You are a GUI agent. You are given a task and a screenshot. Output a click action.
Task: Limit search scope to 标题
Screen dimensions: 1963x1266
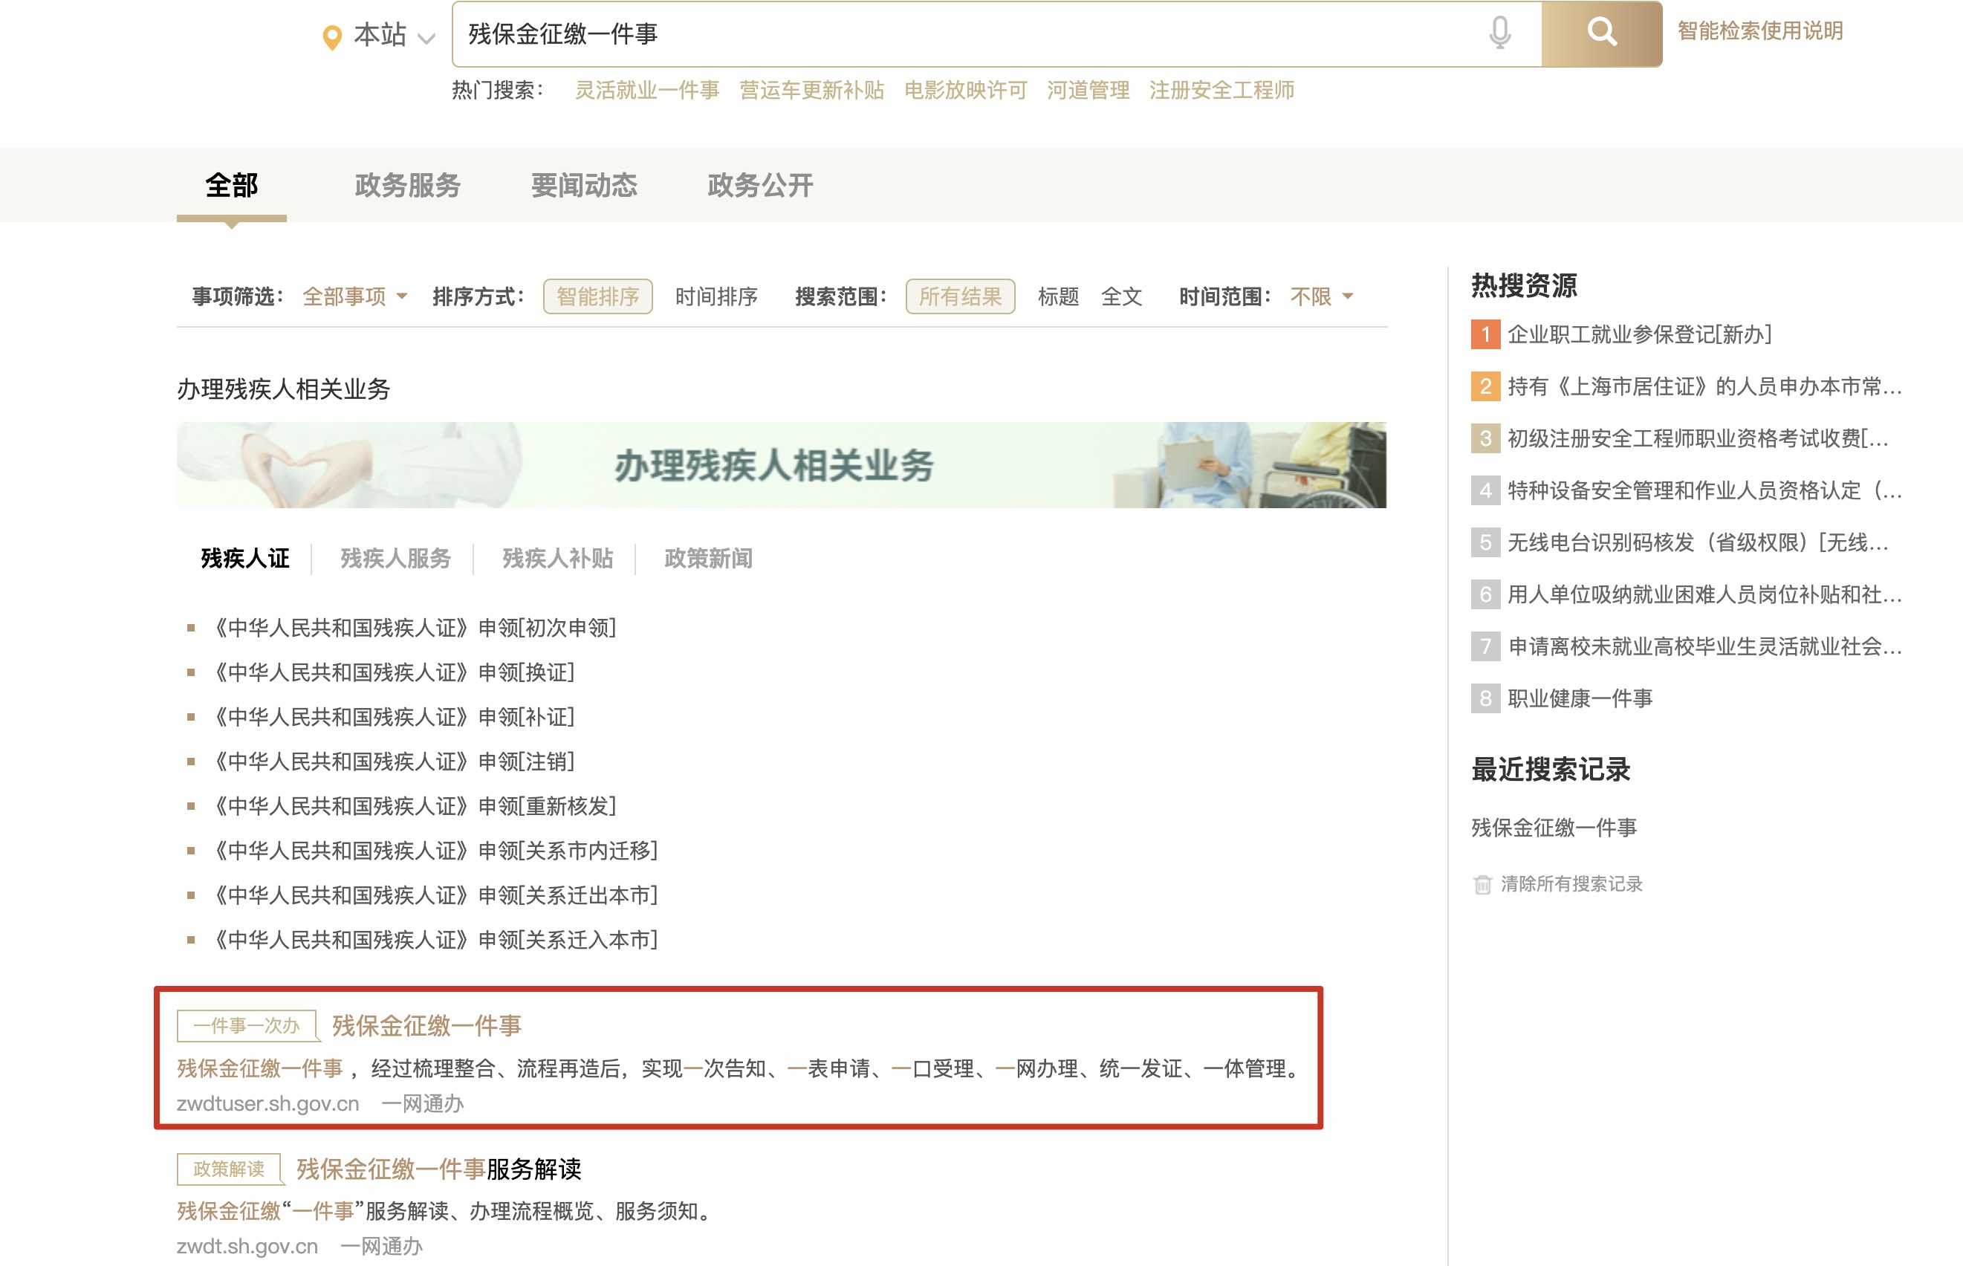[1058, 296]
